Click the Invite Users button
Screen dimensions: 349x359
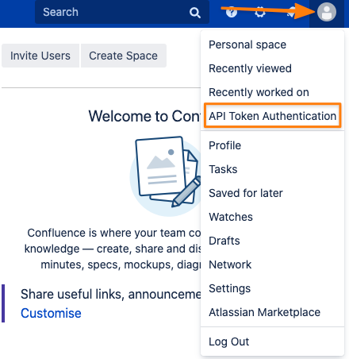pyautogui.click(x=40, y=56)
